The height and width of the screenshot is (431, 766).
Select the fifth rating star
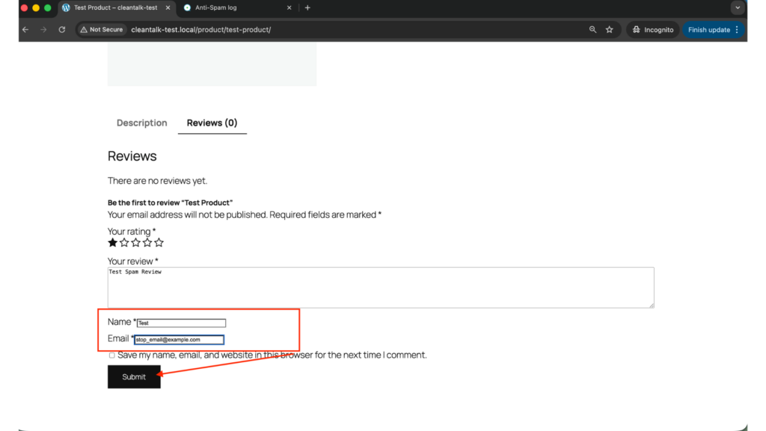click(x=158, y=242)
